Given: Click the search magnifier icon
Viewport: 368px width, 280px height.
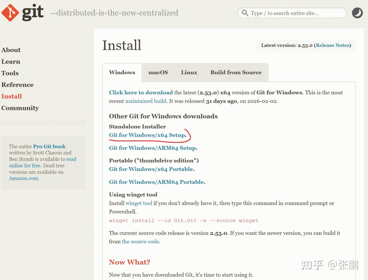Looking at the screenshot, I should [245, 13].
